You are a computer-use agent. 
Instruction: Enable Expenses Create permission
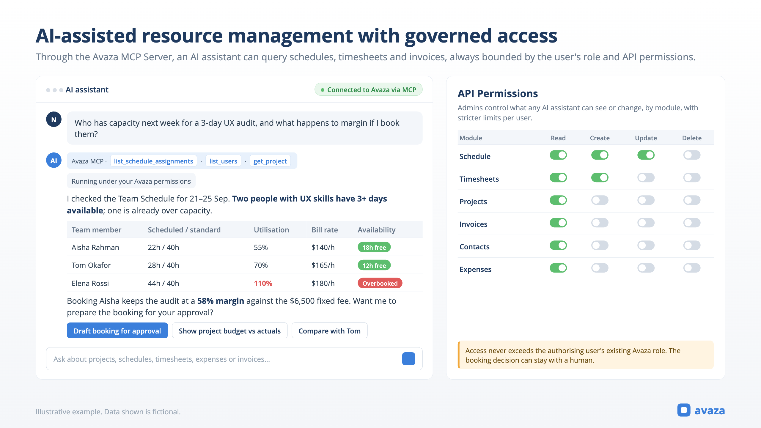tap(600, 268)
